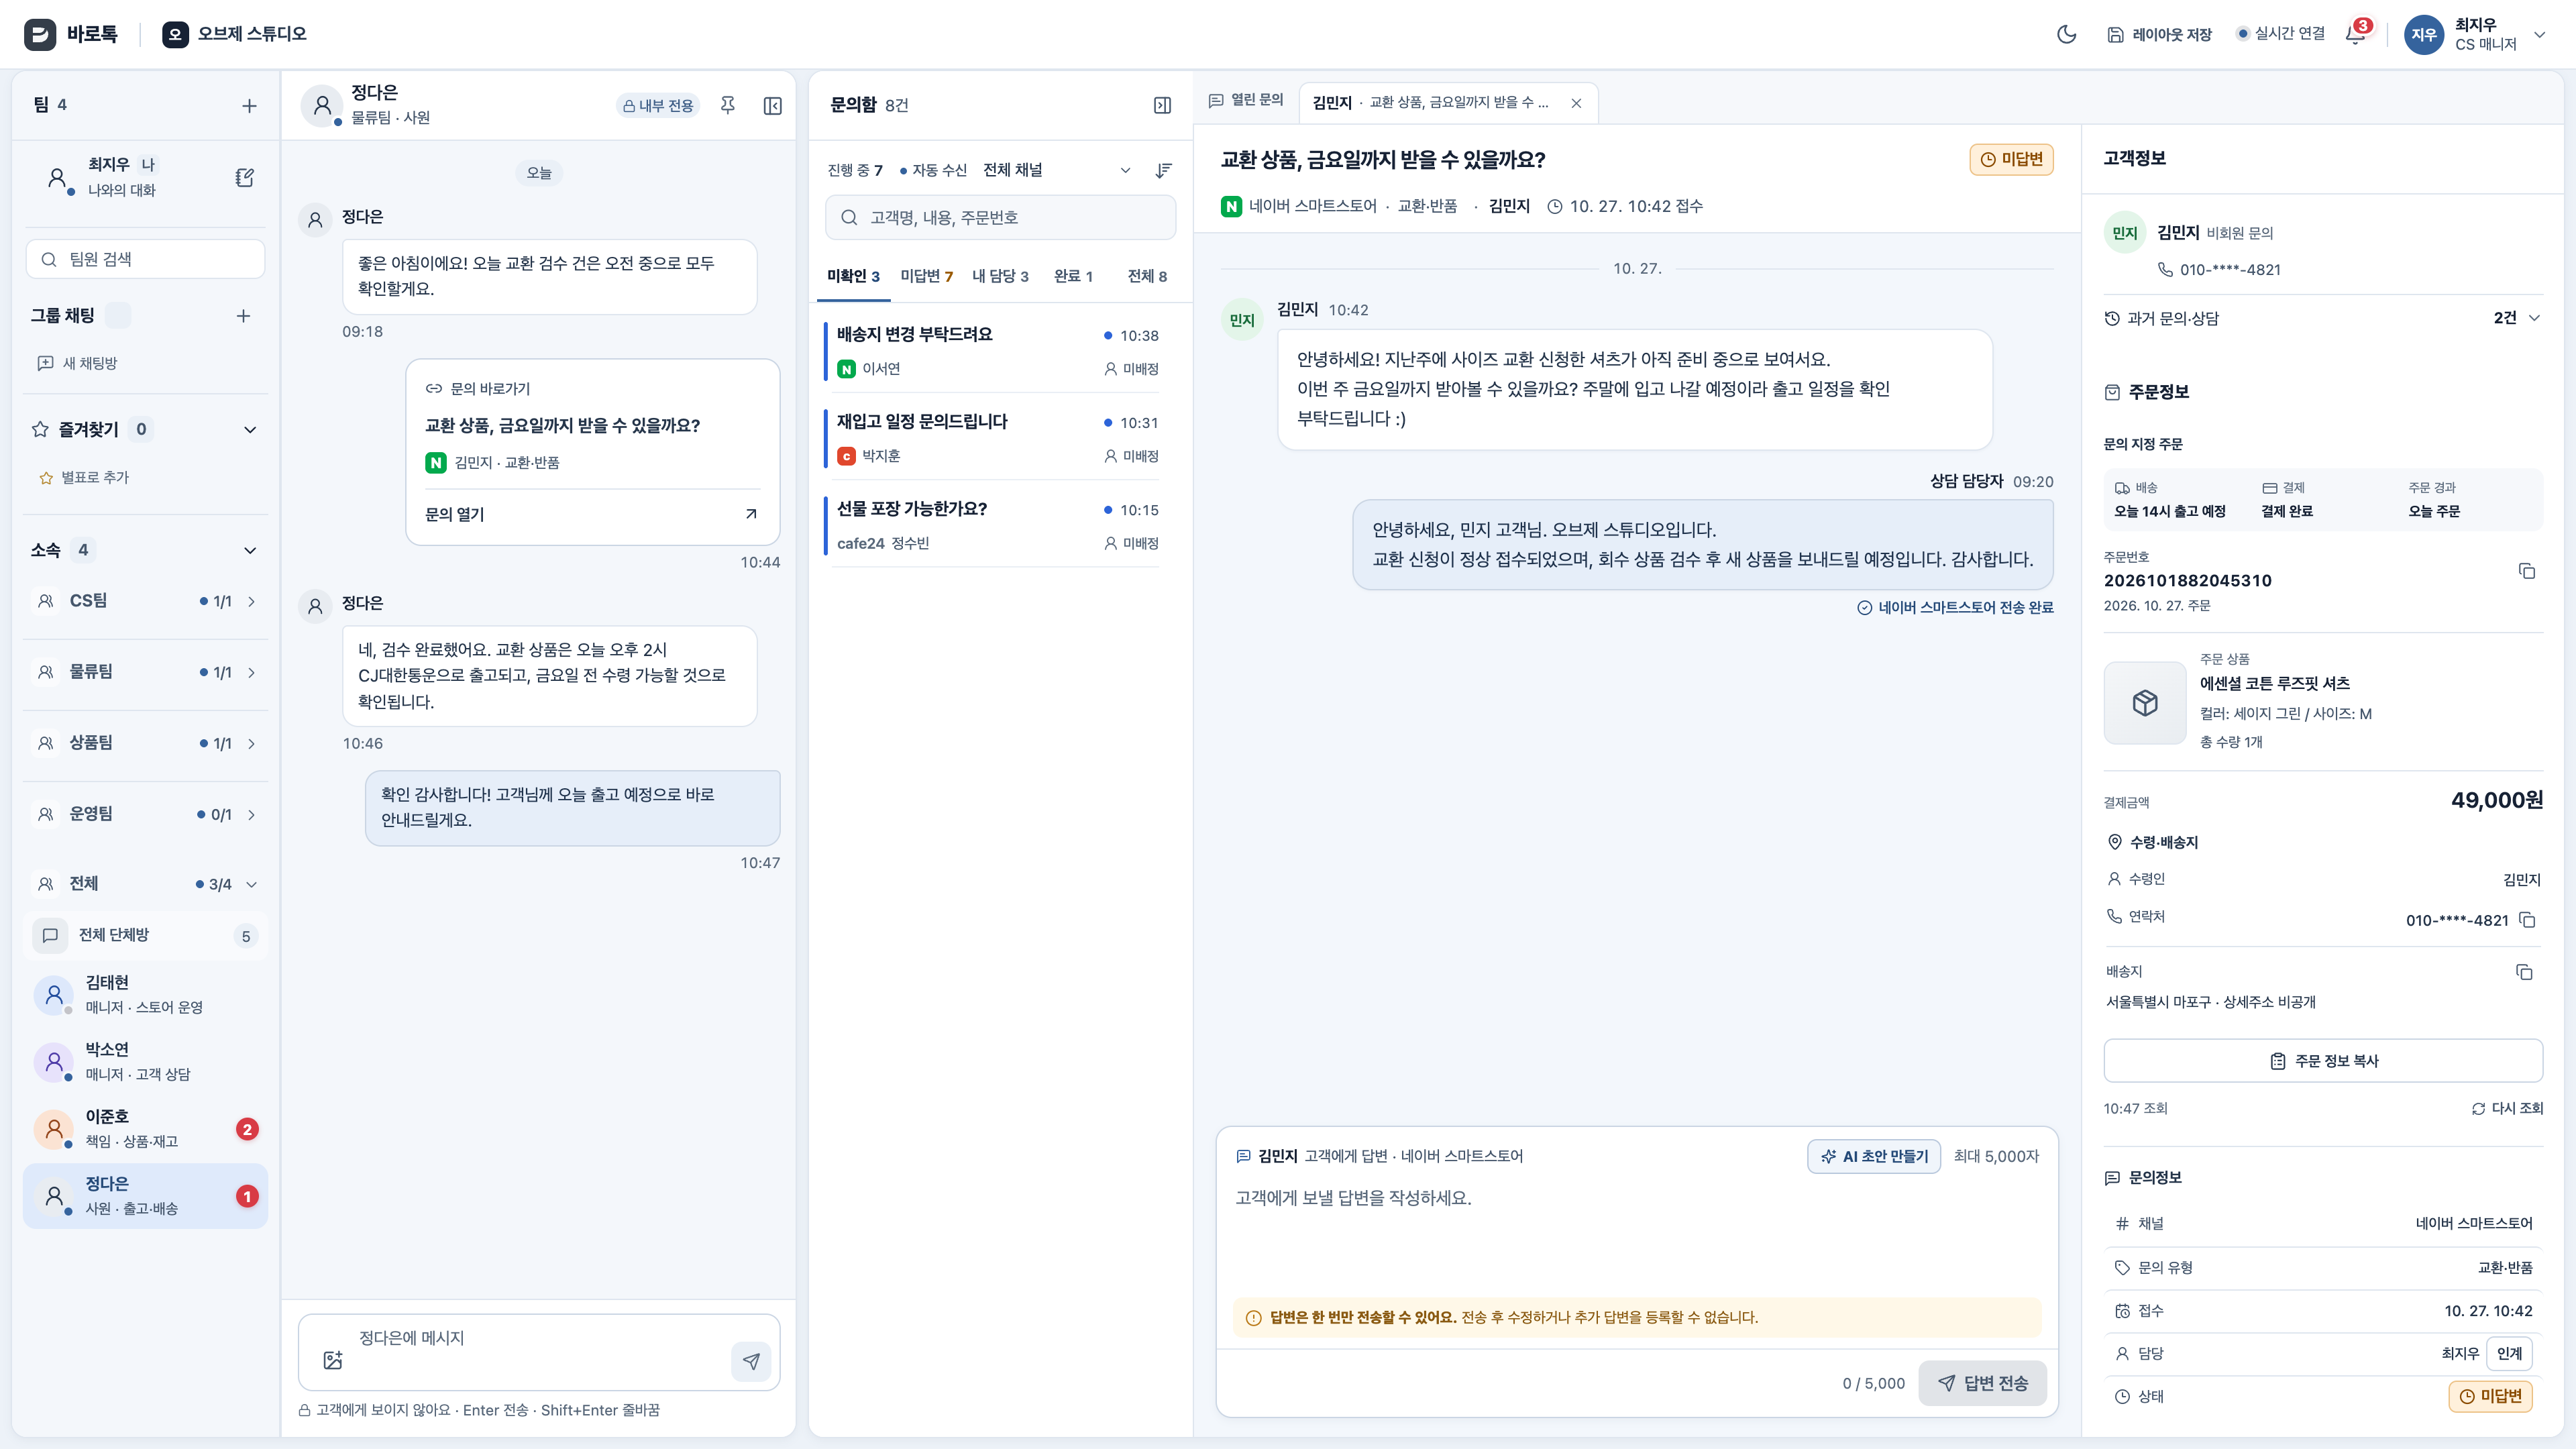Collapse the 전체 member list
This screenshot has width=2576, height=1449.
(251, 884)
